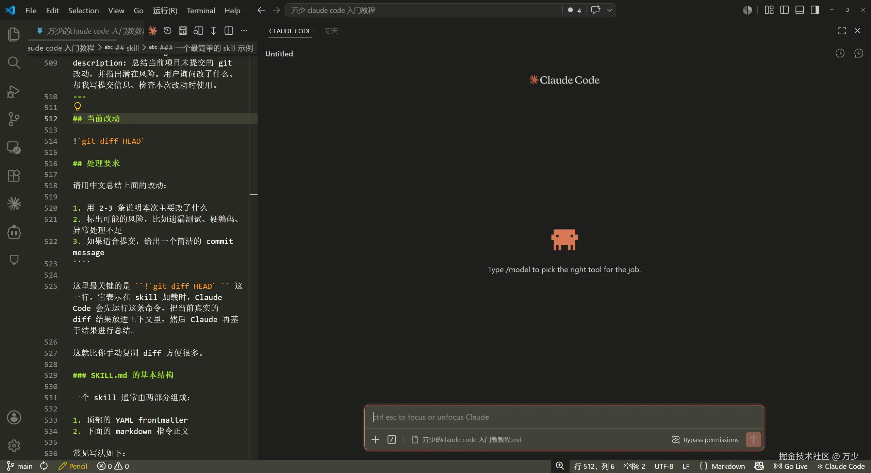Viewport: 871px width, 473px height.
Task: Start a new Claude Code conversation
Action: (859, 53)
